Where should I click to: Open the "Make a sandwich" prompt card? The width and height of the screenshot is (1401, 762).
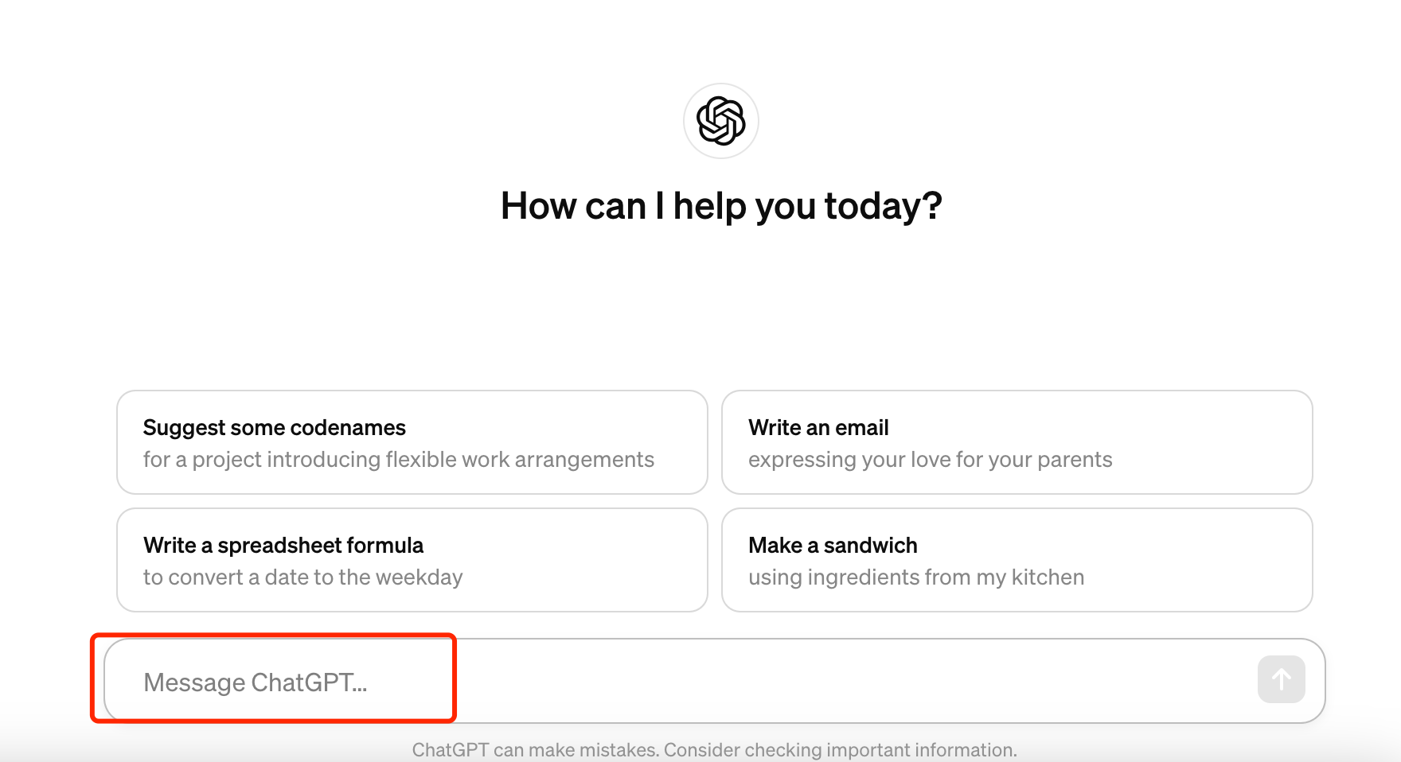[x=1017, y=560]
